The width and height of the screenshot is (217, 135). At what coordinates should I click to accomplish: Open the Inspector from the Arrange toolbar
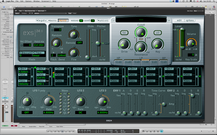tap(4, 7)
